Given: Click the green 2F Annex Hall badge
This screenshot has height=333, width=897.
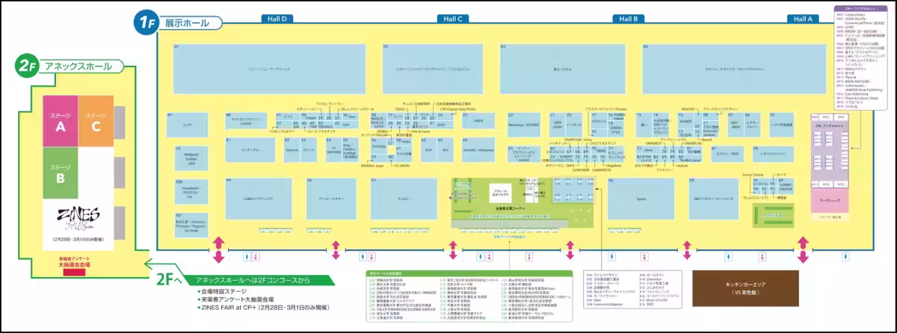Looking at the screenshot, I should pyautogui.click(x=27, y=67).
